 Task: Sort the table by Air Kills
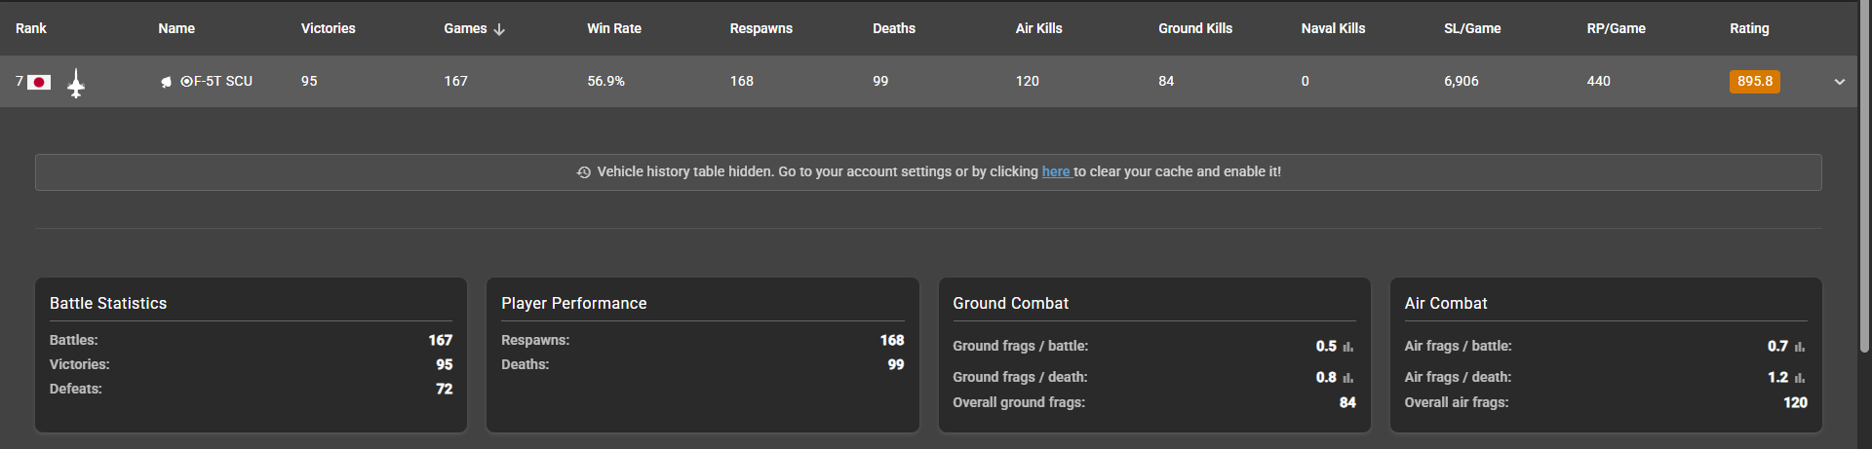click(1038, 28)
